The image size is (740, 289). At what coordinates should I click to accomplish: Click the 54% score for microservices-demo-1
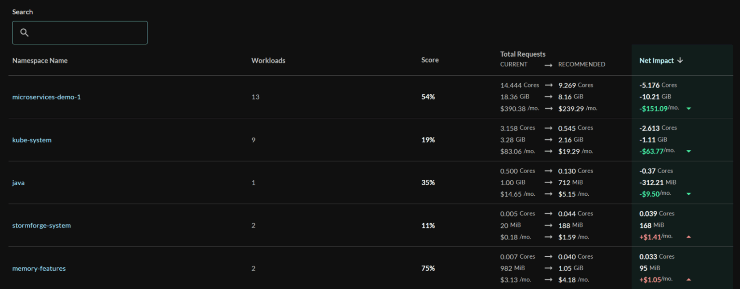pyautogui.click(x=428, y=97)
